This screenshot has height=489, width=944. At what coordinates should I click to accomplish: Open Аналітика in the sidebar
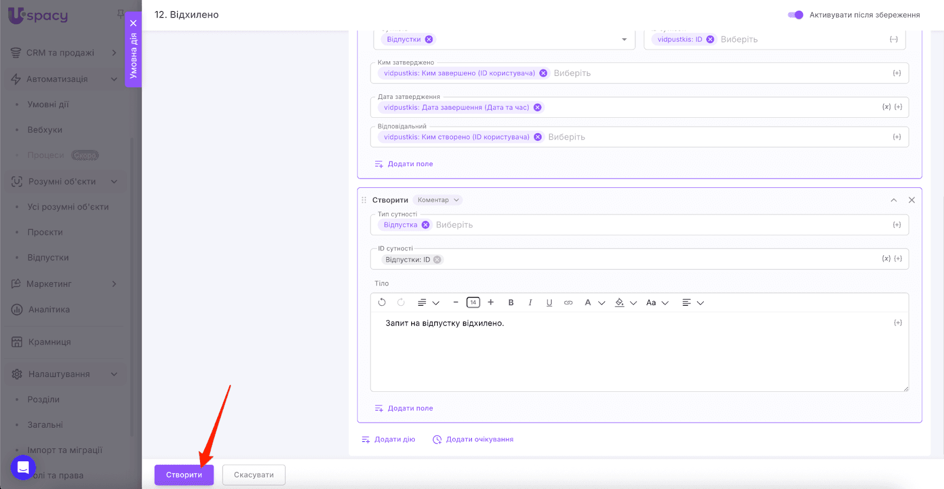[49, 309]
